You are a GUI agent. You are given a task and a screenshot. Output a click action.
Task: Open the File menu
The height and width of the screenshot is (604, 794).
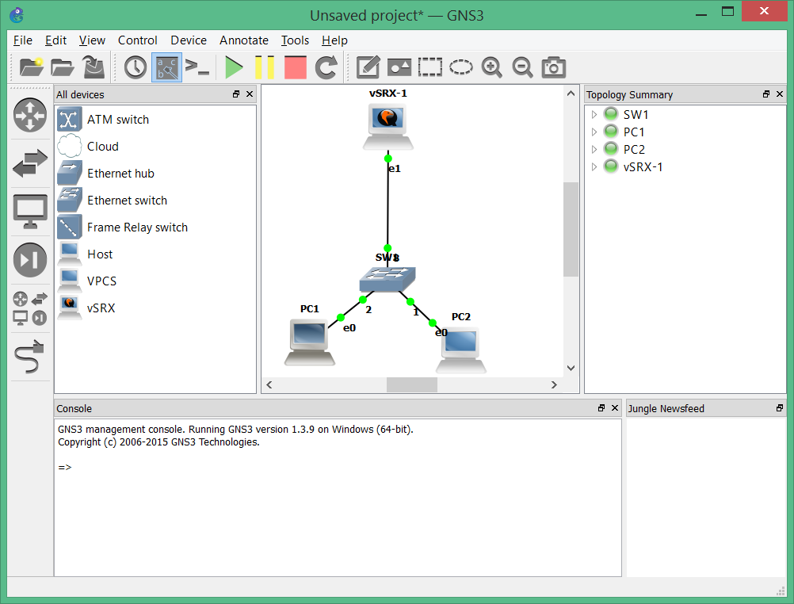pos(23,40)
